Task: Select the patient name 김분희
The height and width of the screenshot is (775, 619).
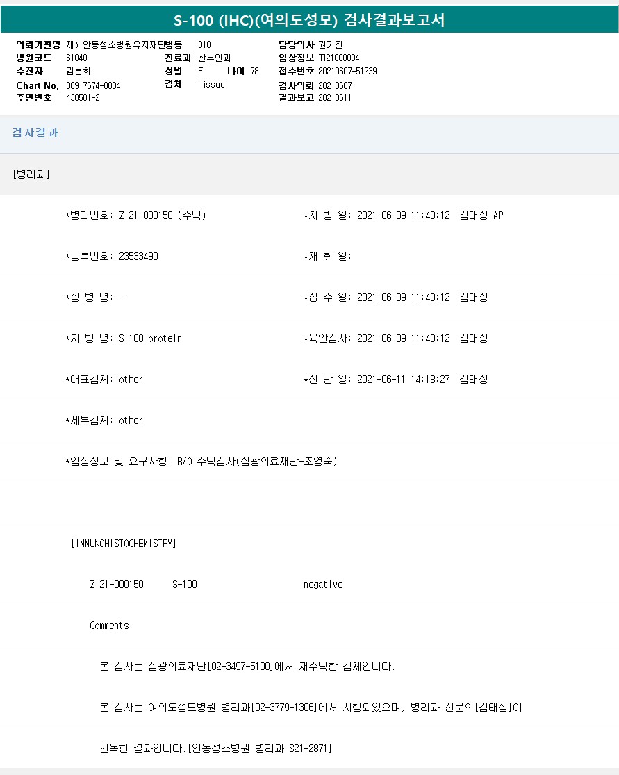Action: [78, 71]
